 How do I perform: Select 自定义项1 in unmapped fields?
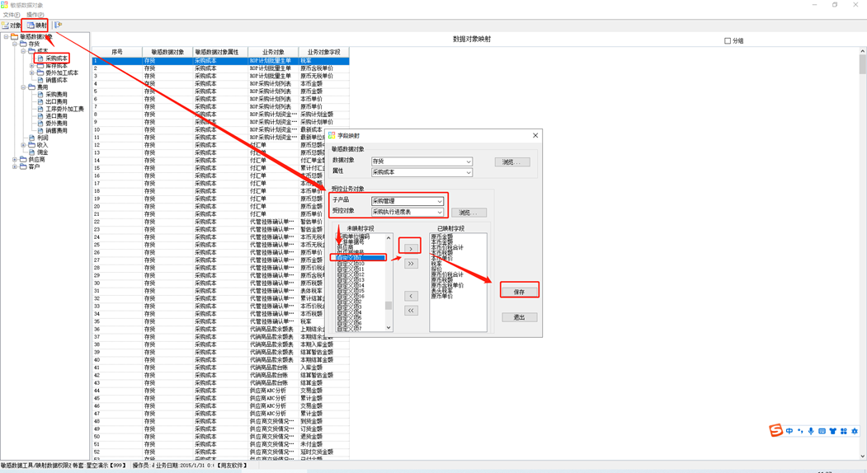point(360,258)
